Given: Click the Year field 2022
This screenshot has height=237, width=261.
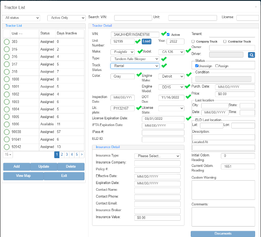Looking at the screenshot, I should click(175, 41).
